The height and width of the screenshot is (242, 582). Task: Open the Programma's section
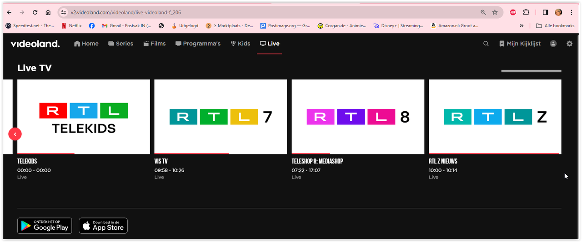coord(198,44)
